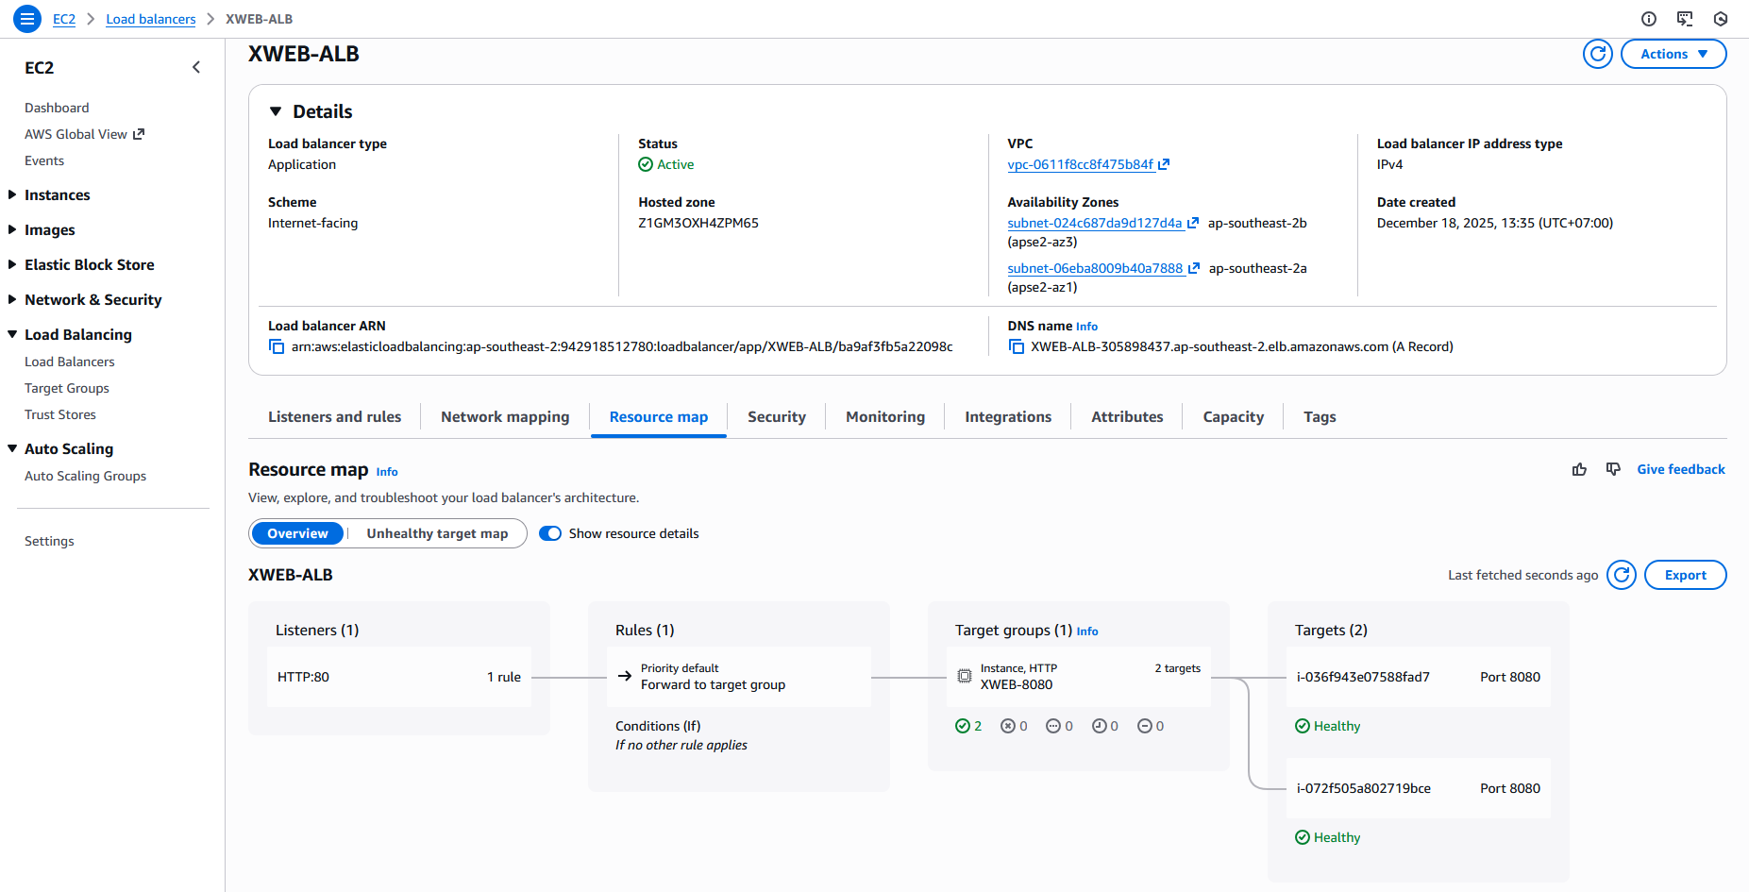This screenshot has height=892, width=1749.
Task: Refresh the resource map data
Action: (x=1621, y=575)
